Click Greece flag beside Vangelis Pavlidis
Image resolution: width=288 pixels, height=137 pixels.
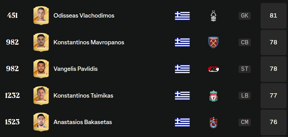[x=182, y=69]
